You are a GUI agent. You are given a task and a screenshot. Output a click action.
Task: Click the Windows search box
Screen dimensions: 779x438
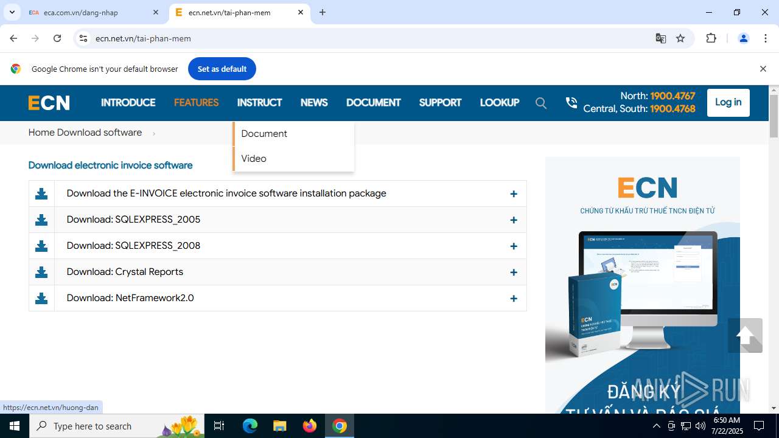tap(117, 426)
